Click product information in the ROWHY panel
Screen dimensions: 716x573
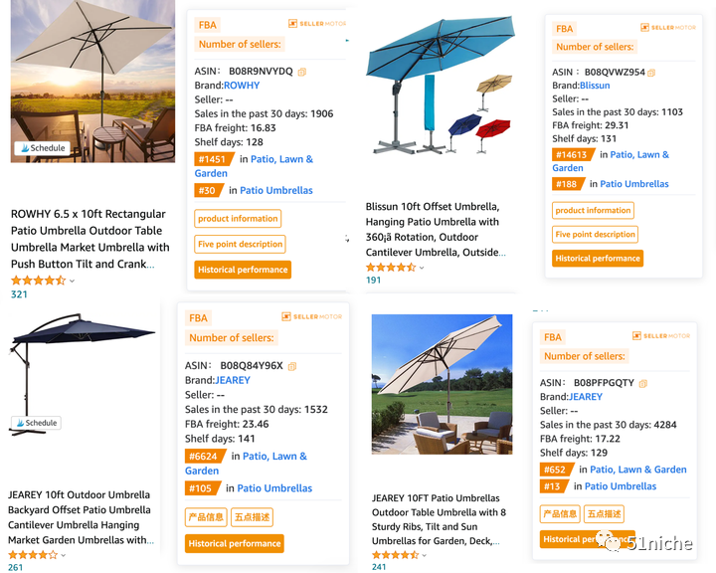pyautogui.click(x=238, y=219)
